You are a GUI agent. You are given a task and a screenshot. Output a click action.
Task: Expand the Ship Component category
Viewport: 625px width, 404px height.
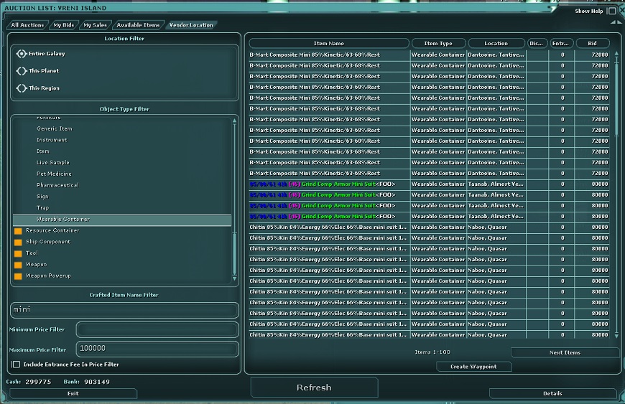[x=18, y=242]
